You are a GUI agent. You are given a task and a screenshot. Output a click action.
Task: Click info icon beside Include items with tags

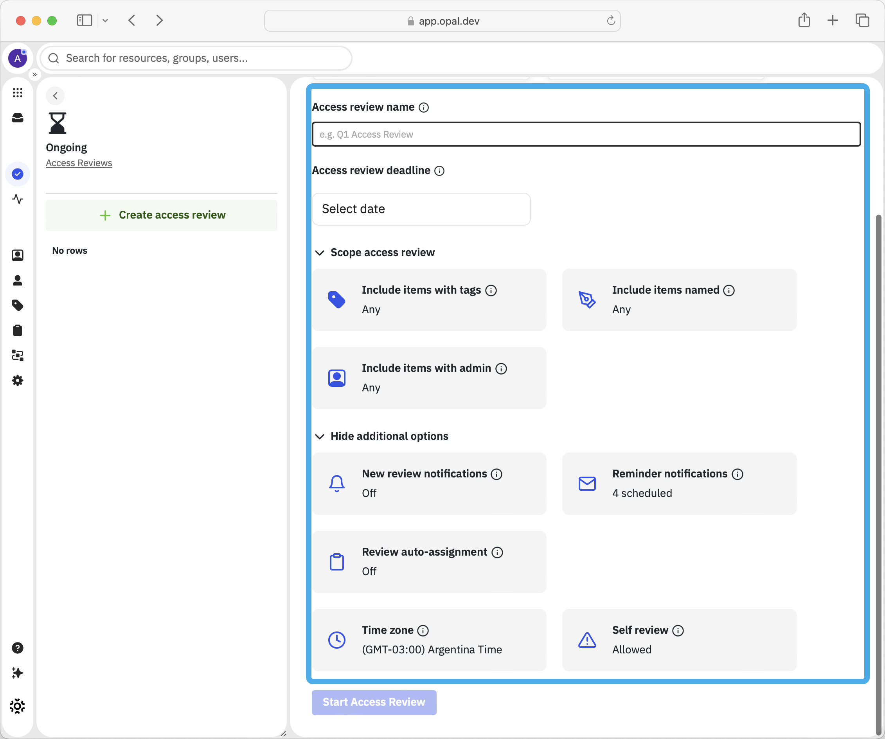[491, 290]
